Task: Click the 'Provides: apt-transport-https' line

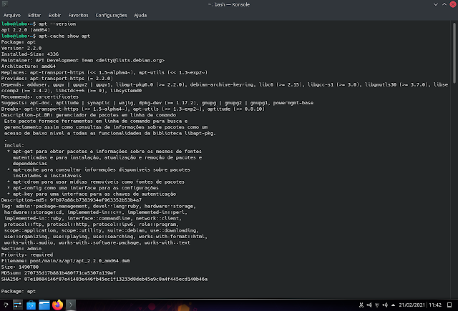Action: click(x=57, y=78)
